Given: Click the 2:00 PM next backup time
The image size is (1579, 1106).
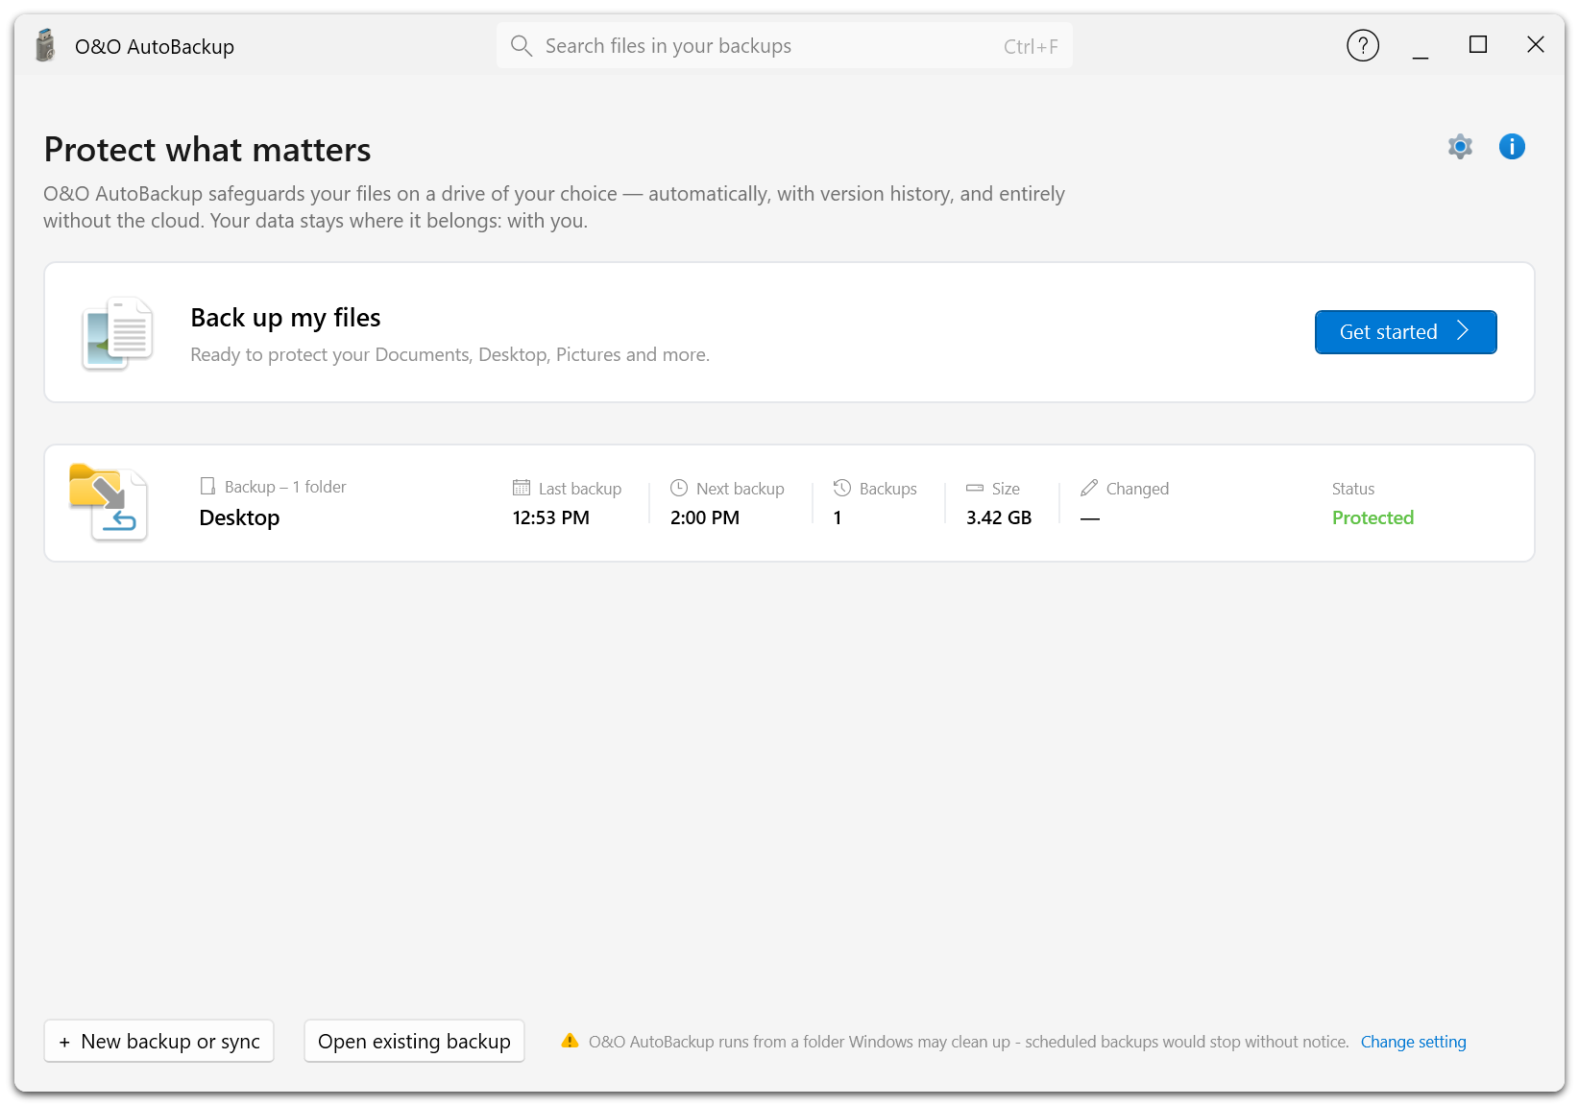Looking at the screenshot, I should pyautogui.click(x=705, y=517).
